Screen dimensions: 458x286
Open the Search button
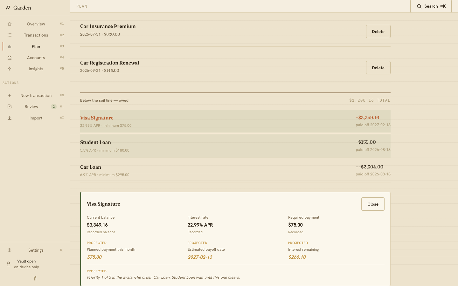tap(431, 6)
